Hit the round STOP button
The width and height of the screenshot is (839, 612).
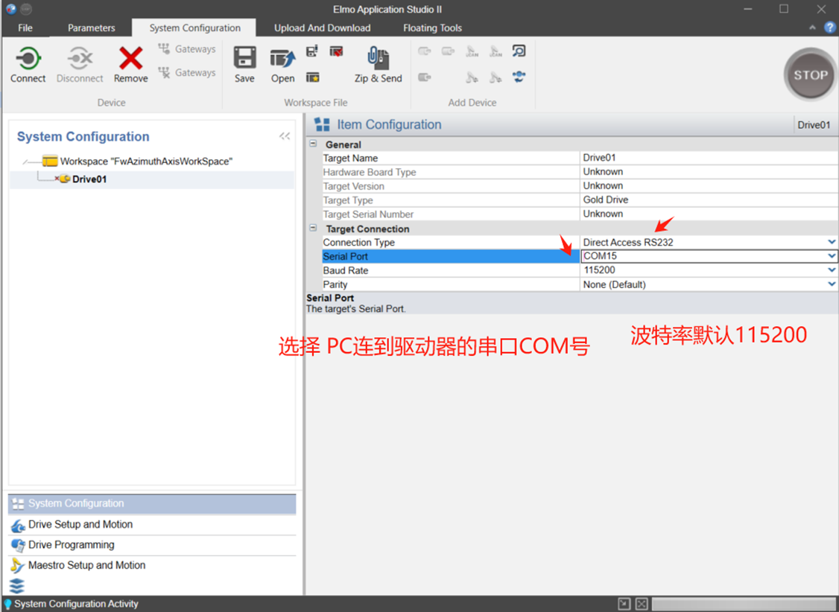[x=810, y=75]
